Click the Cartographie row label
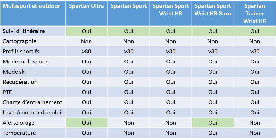This screenshot has width=276, height=140. click(19, 41)
